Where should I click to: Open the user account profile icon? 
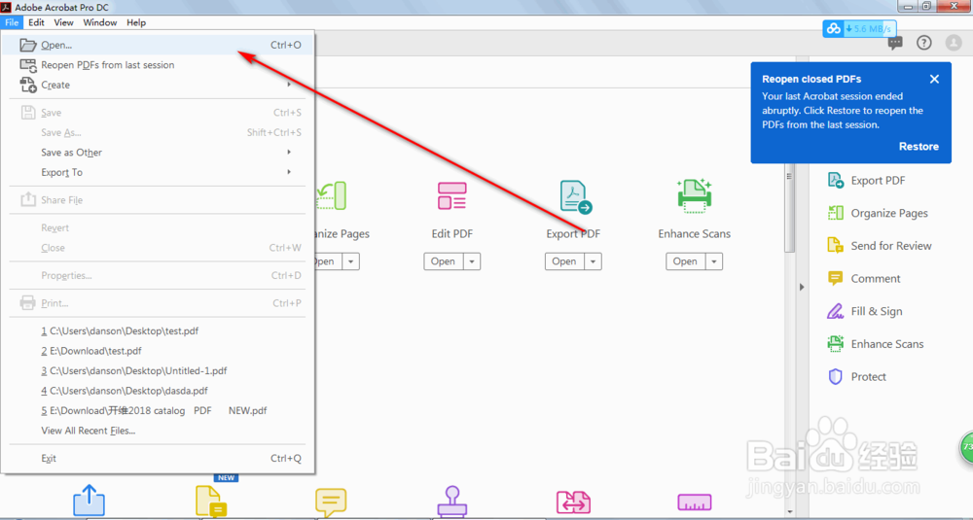click(954, 43)
